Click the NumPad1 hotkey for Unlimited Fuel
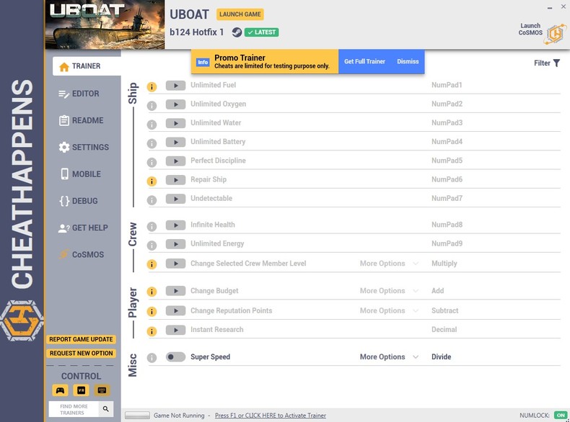 (447, 85)
